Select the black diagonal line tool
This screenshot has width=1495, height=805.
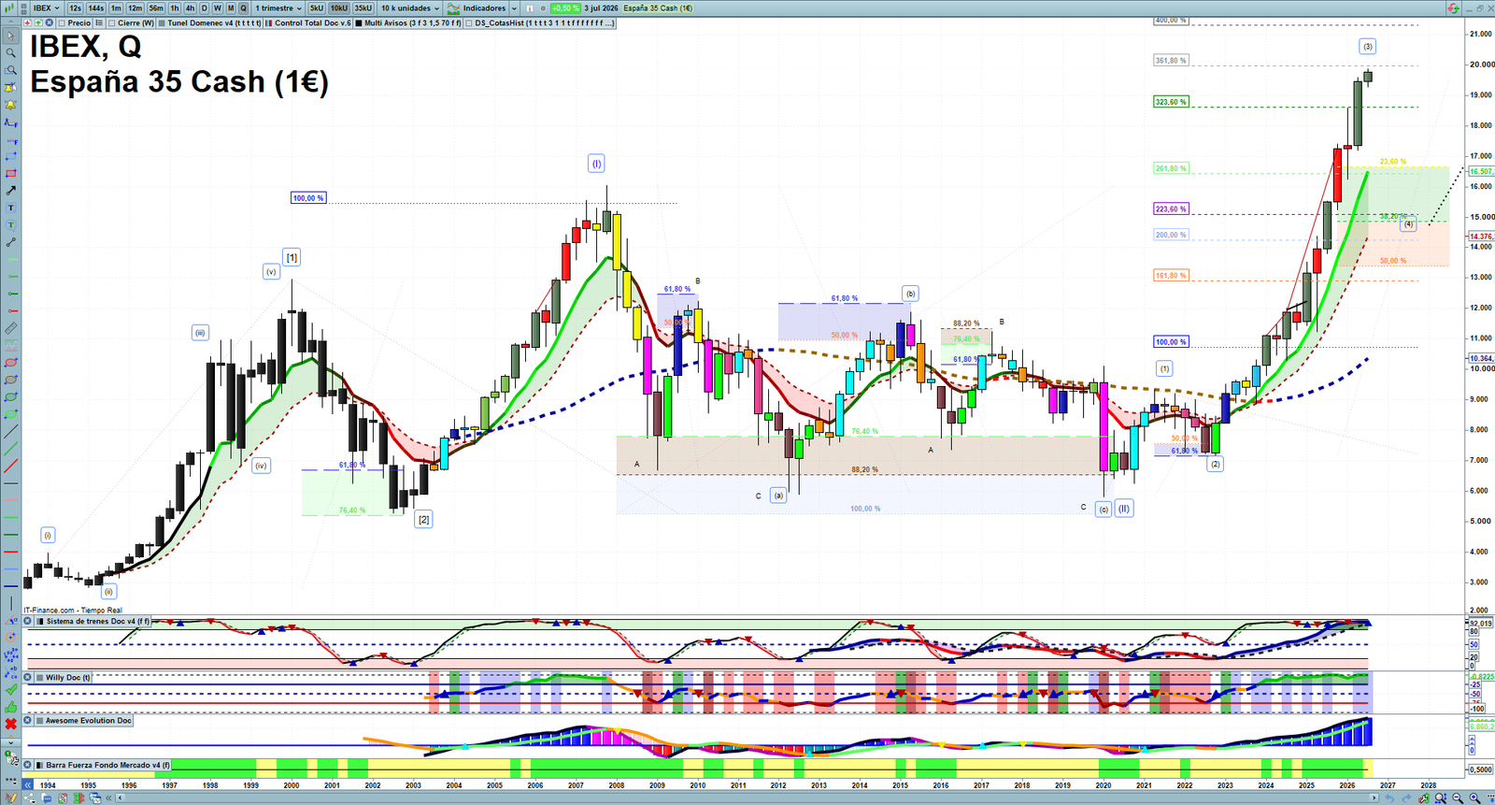click(x=11, y=431)
